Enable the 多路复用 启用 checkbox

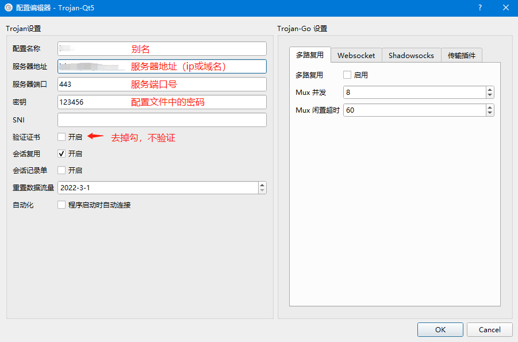coord(347,75)
